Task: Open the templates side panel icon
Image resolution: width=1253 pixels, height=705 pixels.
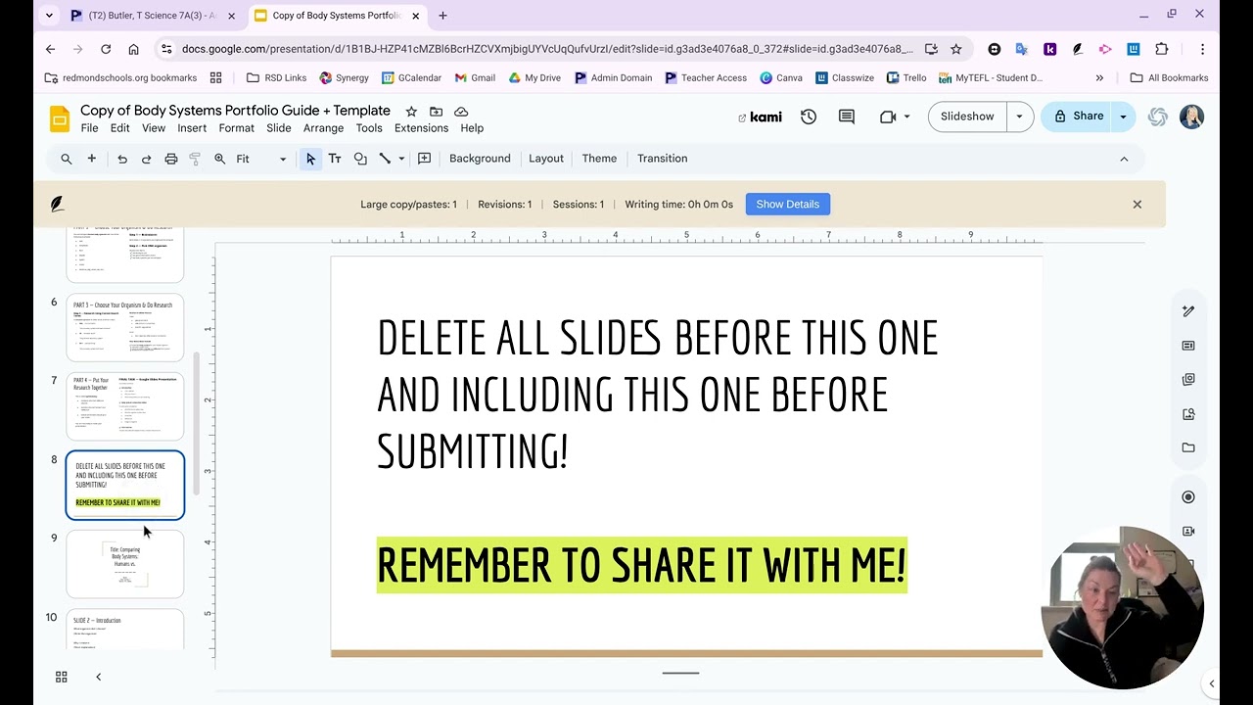Action: tap(1188, 346)
